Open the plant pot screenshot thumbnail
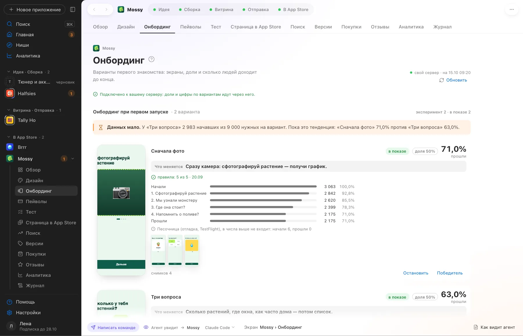Screen dimensions: 523x336 coord(158,250)
